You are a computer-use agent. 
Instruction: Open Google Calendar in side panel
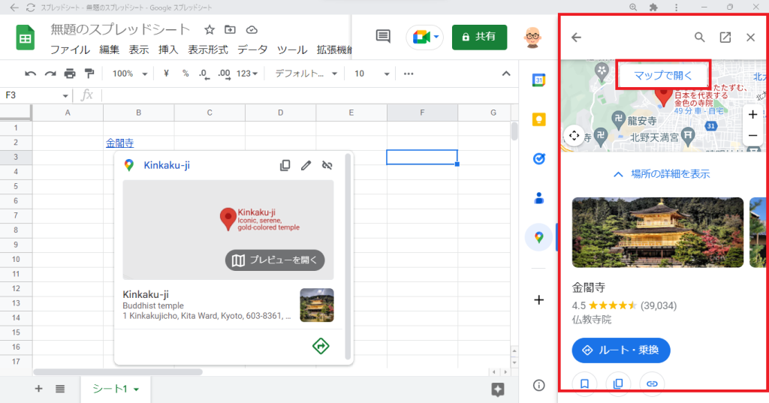point(538,81)
